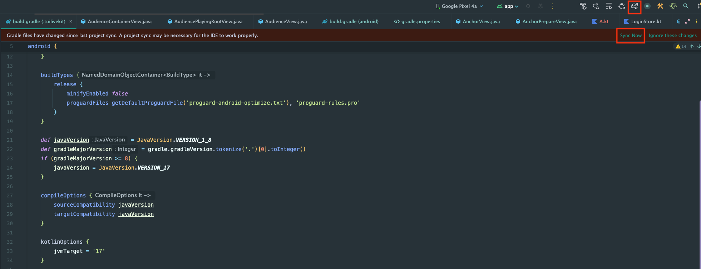This screenshot has height=269, width=701.
Task: Click the Sync Now link
Action: (x=631, y=35)
